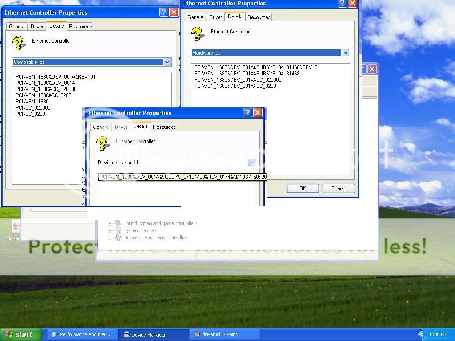Screen dimensions: 455x341
Task: Switch to the Resources tab
Action: point(164,127)
